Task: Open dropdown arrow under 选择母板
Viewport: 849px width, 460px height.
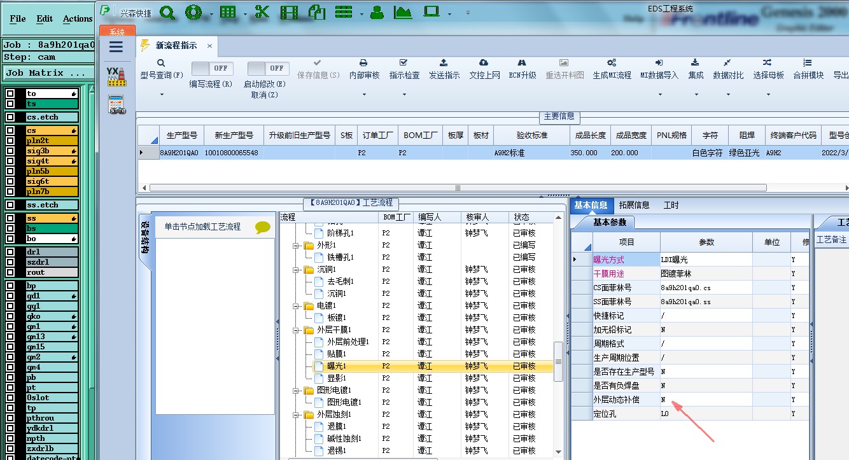Action: (x=768, y=95)
